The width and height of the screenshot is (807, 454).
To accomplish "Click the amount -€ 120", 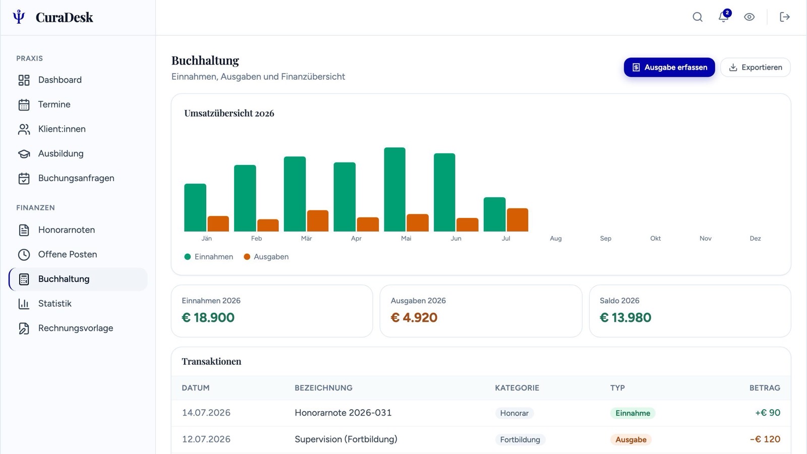I will (x=765, y=439).
